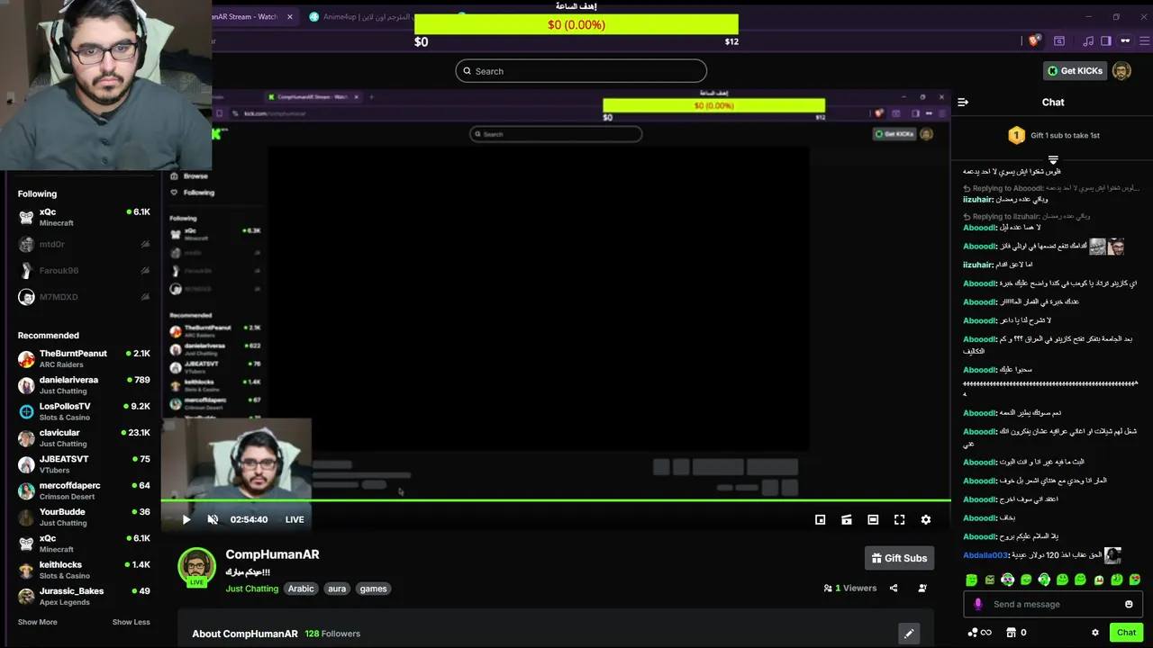Open YourBudde recommended channel
Image resolution: width=1153 pixels, height=648 pixels.
[84, 517]
